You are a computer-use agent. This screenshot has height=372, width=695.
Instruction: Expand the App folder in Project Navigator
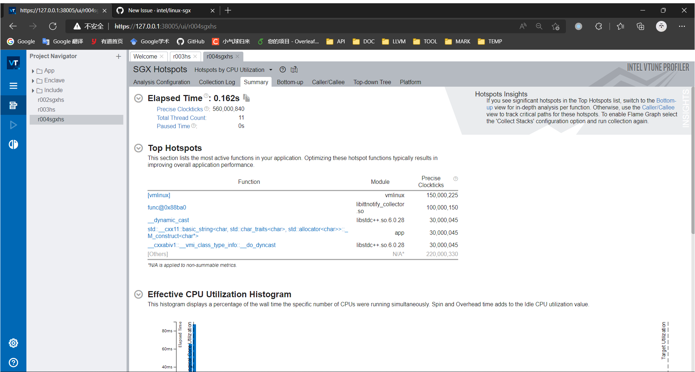tap(34, 70)
